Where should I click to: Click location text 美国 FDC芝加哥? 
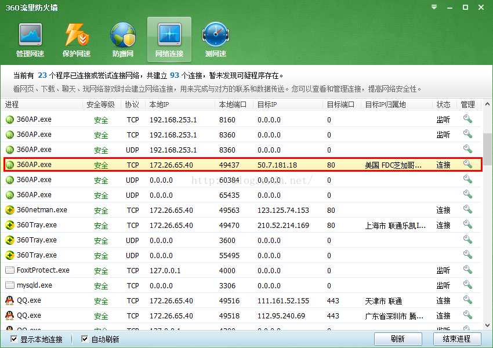click(x=393, y=165)
